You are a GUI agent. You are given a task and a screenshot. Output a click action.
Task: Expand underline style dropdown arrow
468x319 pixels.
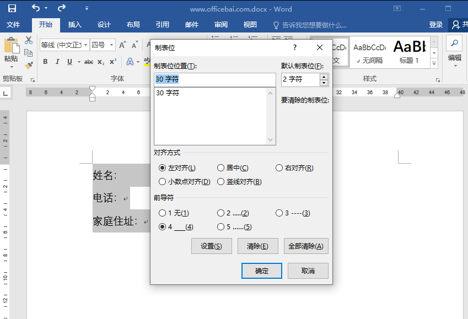pos(79,62)
